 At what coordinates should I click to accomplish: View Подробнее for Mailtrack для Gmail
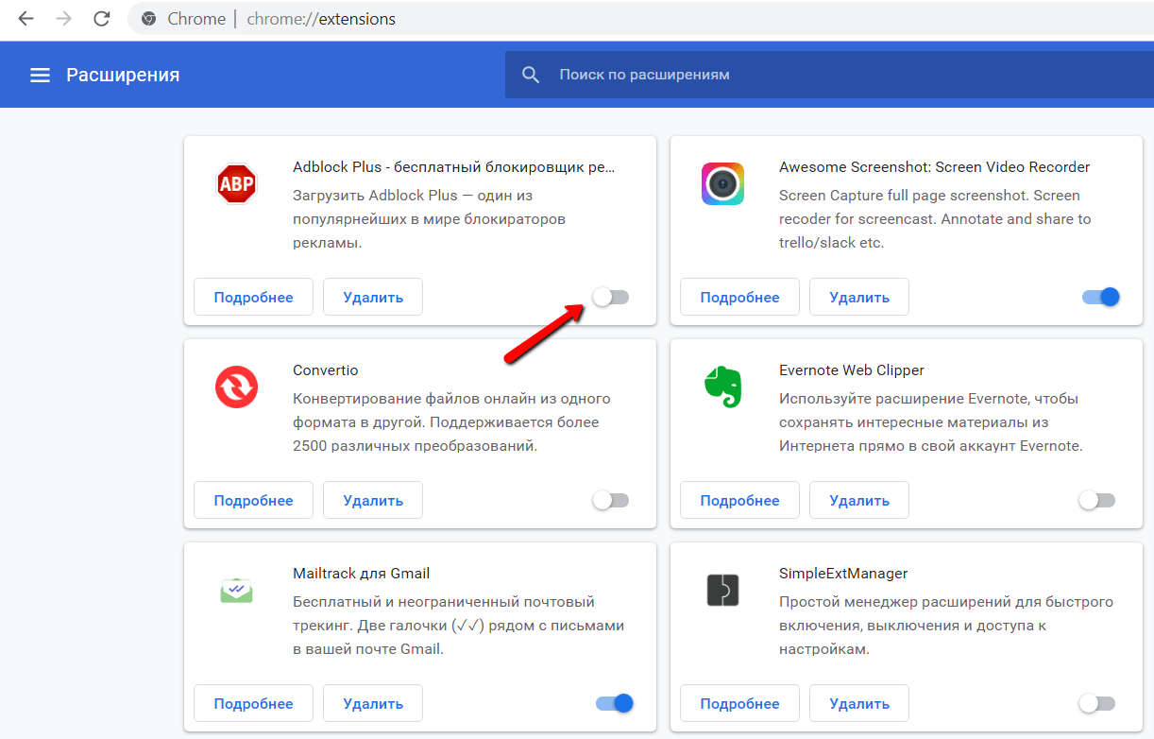coord(253,703)
